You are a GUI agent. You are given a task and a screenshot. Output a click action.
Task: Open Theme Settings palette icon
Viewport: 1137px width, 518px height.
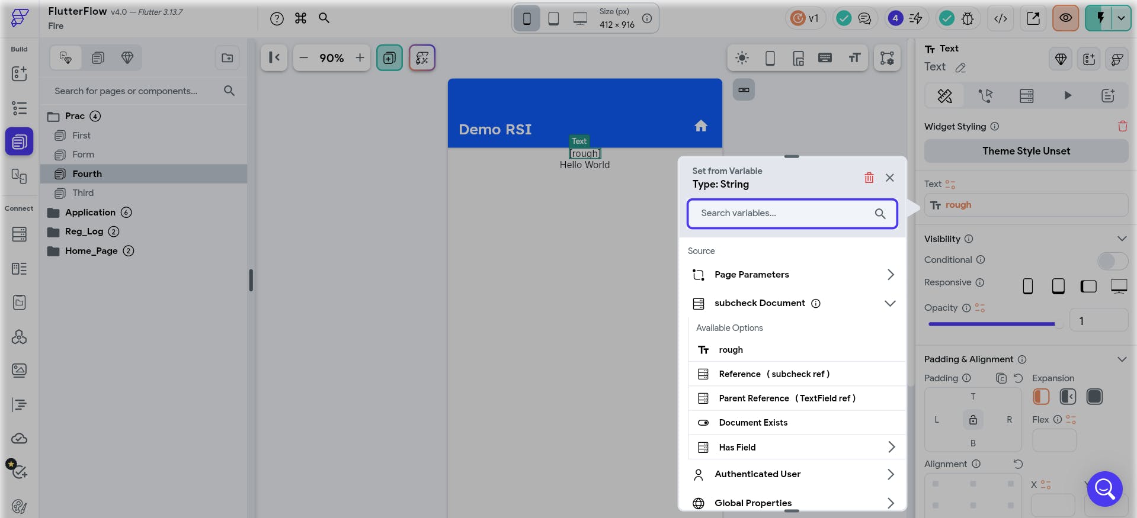[19, 506]
